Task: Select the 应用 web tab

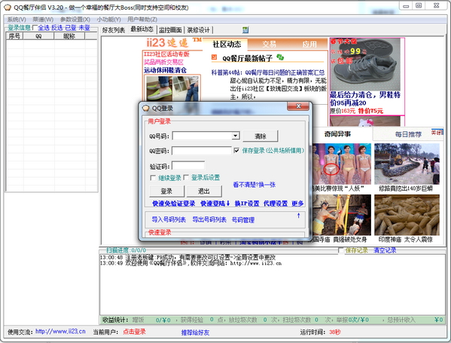Action: tap(309, 44)
